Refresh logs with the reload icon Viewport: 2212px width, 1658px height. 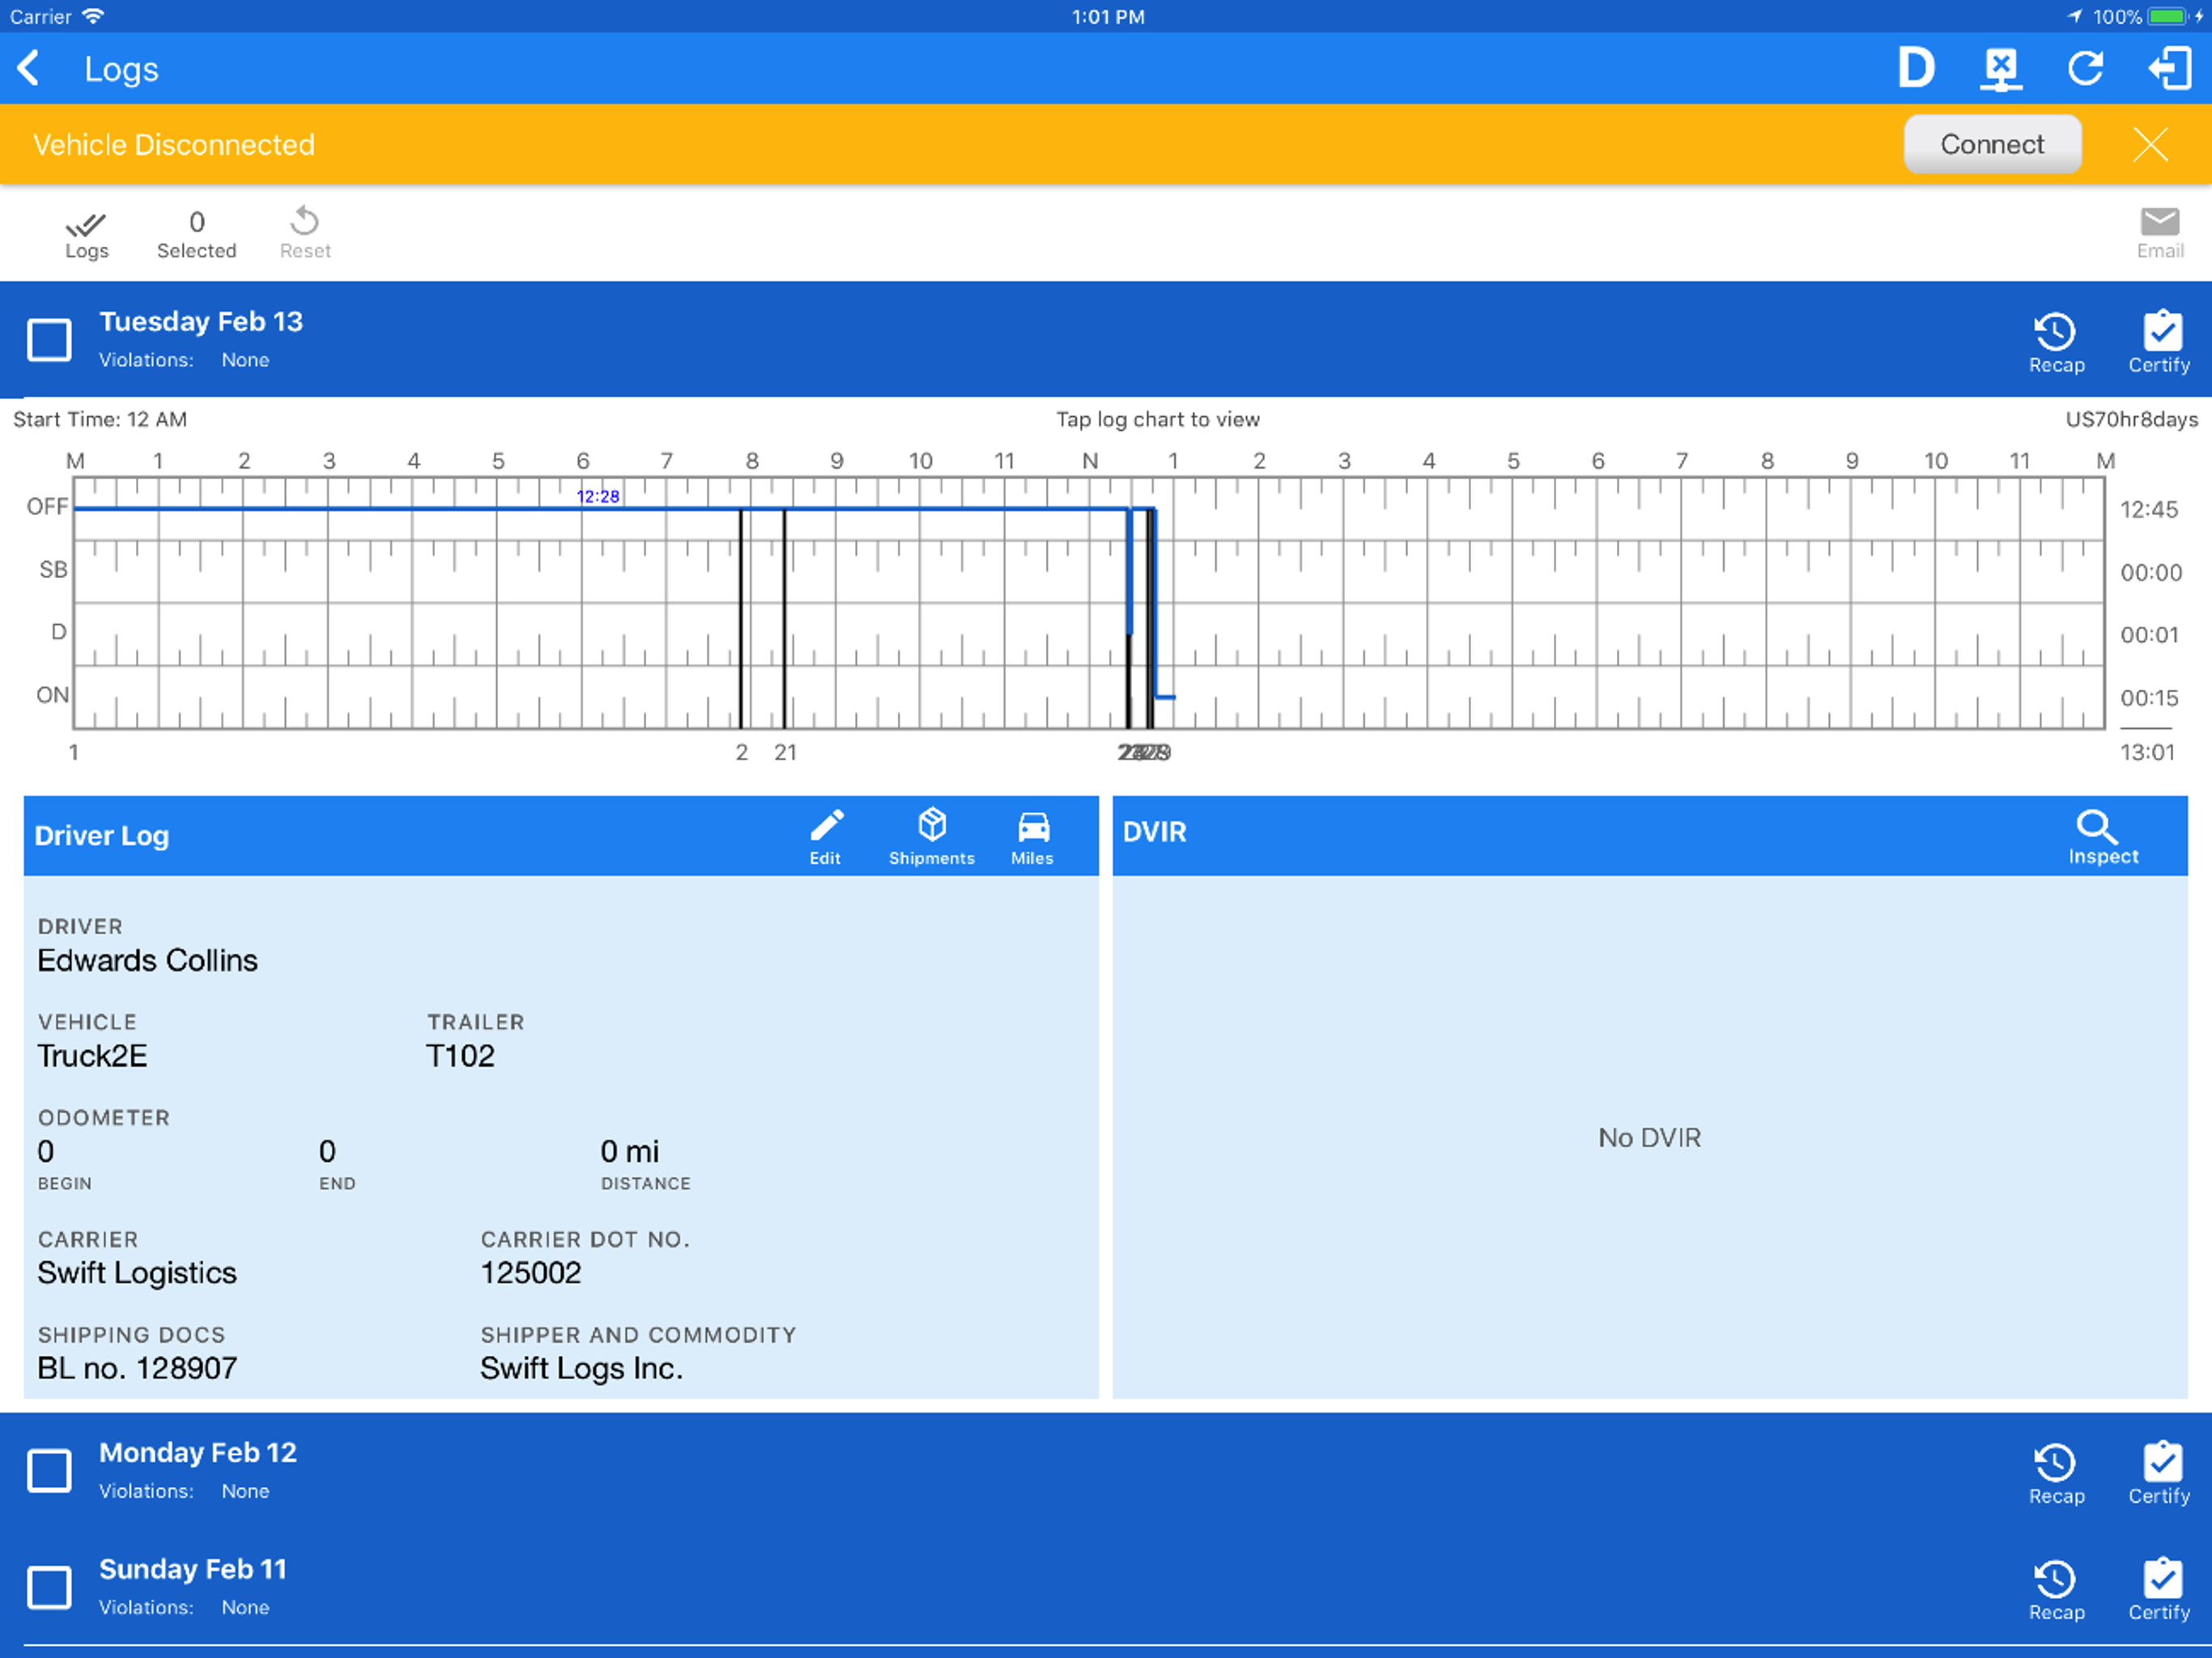pyautogui.click(x=2085, y=69)
